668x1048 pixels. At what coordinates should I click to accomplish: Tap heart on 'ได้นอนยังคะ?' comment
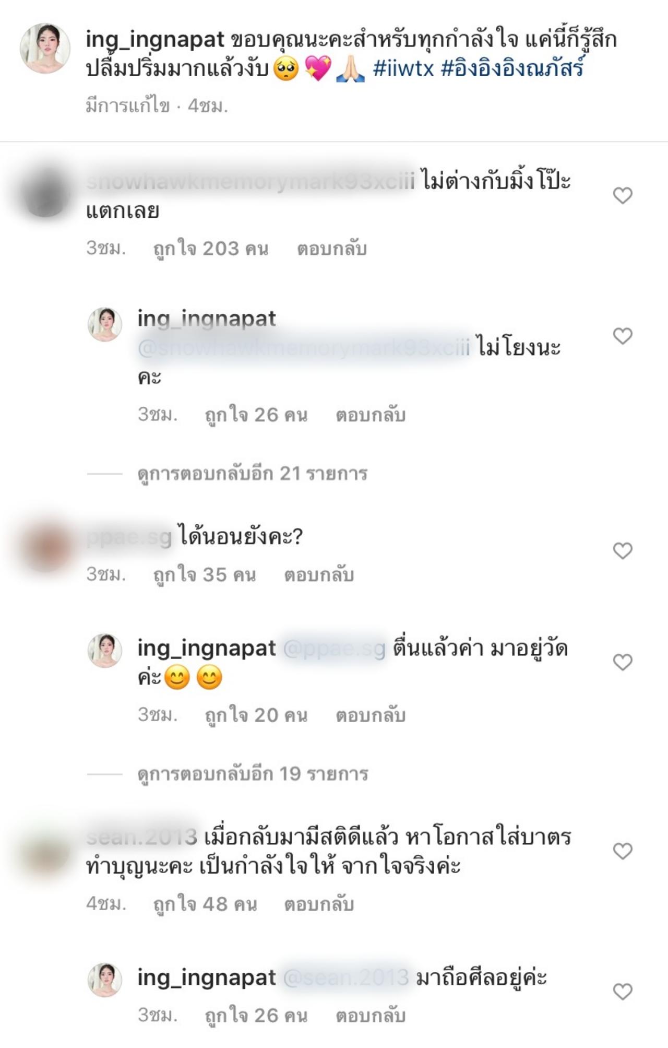623,550
